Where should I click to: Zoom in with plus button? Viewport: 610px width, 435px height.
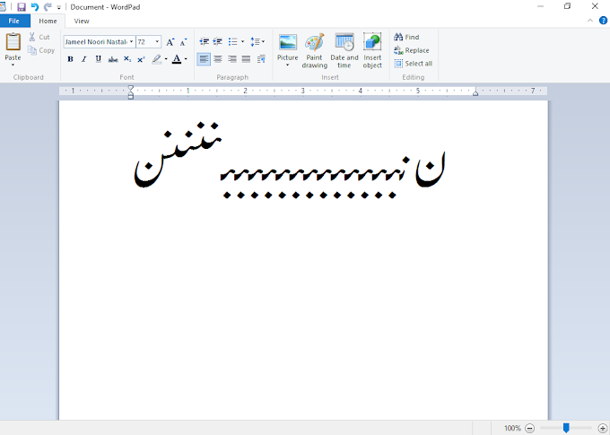tap(603, 428)
